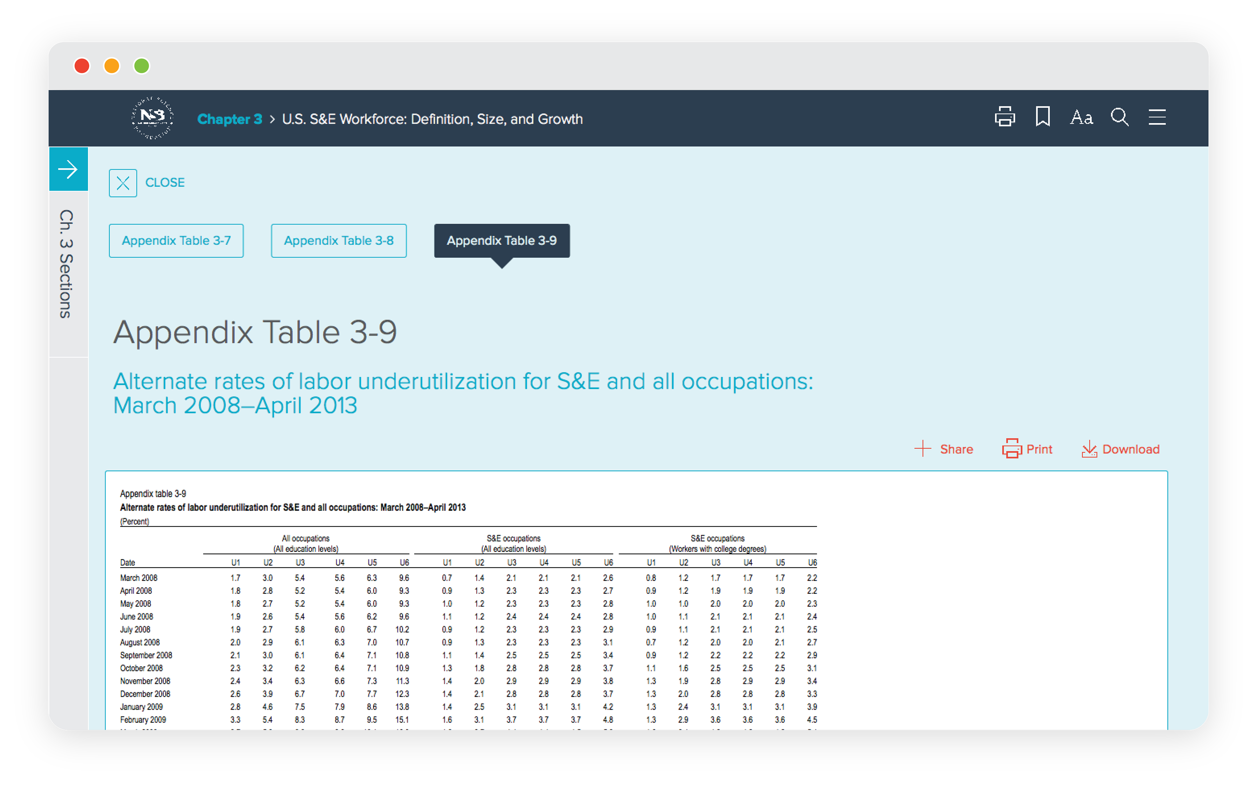Click the Download text link
This screenshot has width=1257, height=785.
[x=1130, y=450]
